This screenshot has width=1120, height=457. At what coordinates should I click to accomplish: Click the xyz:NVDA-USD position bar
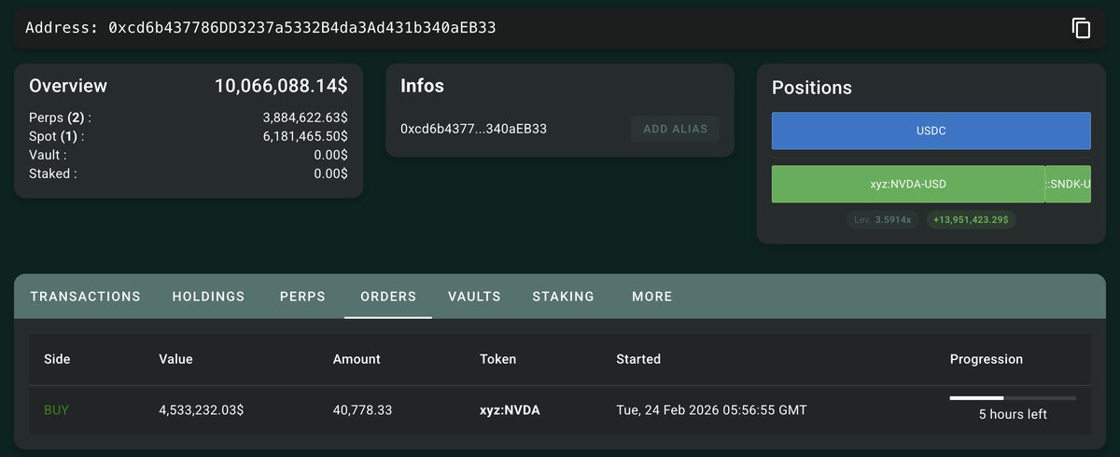click(x=907, y=185)
